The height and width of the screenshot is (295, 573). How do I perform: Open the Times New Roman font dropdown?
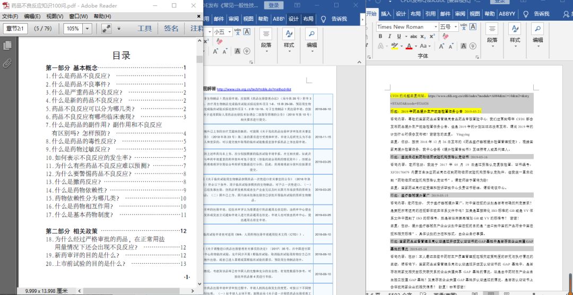436,26
